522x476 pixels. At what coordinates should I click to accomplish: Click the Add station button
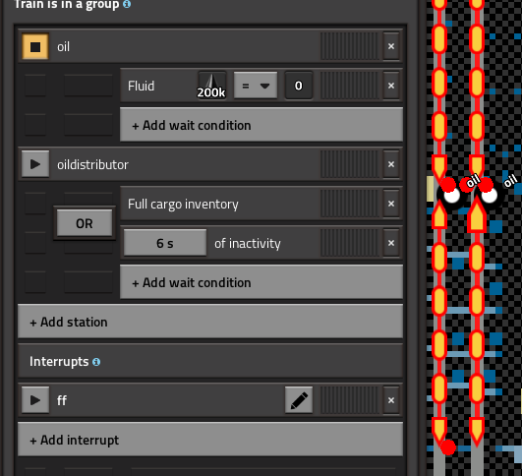(x=210, y=322)
